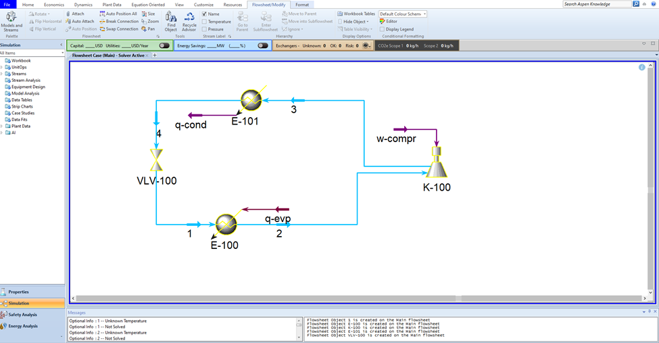Open the conditional formatting Editor
Screen dimensions: 659x343
[x=389, y=22]
